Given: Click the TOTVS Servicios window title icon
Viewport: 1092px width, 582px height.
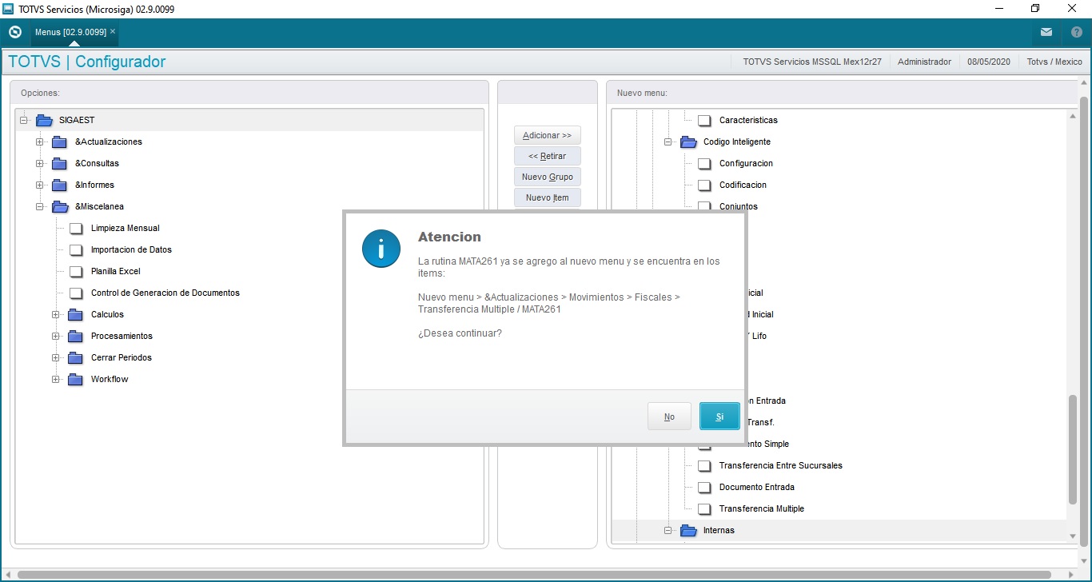Looking at the screenshot, I should click(x=9, y=9).
